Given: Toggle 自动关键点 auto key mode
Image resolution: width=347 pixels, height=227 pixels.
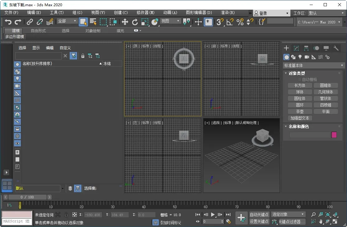Looking at the screenshot, I should 259,215.
